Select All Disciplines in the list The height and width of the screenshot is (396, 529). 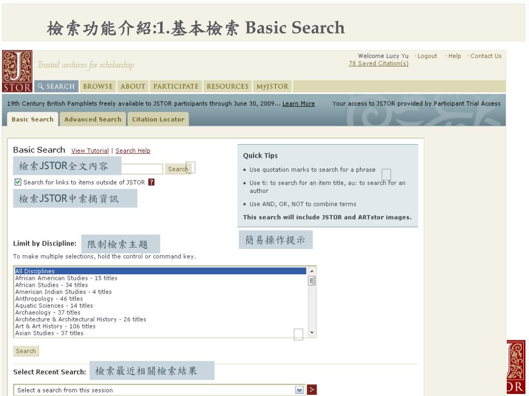click(x=161, y=271)
